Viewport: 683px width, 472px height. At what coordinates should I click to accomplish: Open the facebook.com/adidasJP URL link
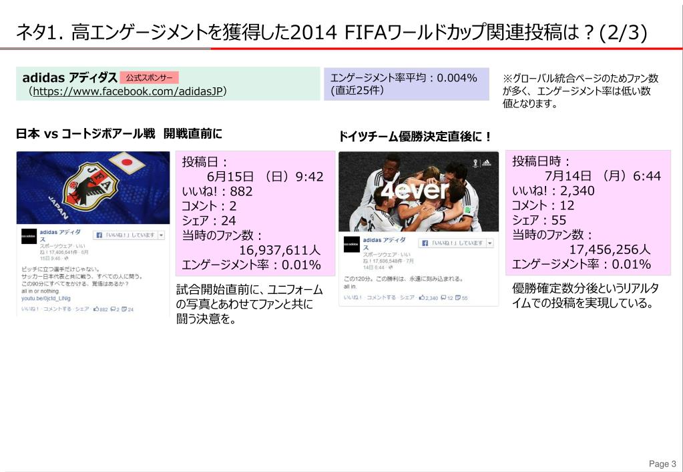pos(128,91)
